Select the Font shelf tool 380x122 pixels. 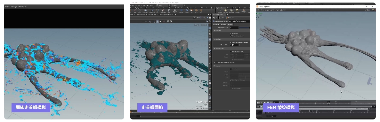169,11
